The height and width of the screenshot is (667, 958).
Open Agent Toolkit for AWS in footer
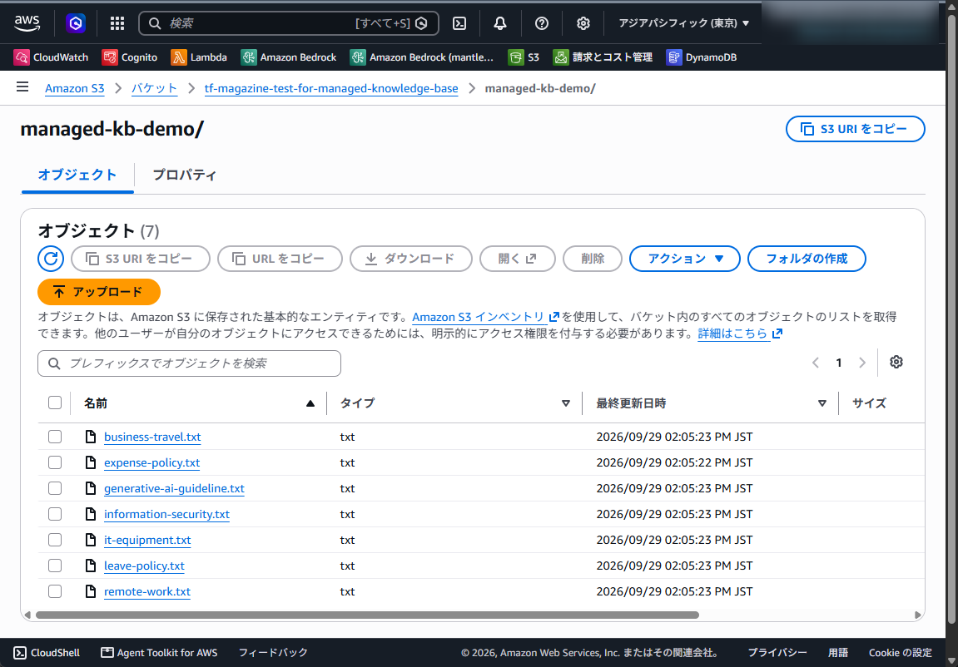click(159, 652)
